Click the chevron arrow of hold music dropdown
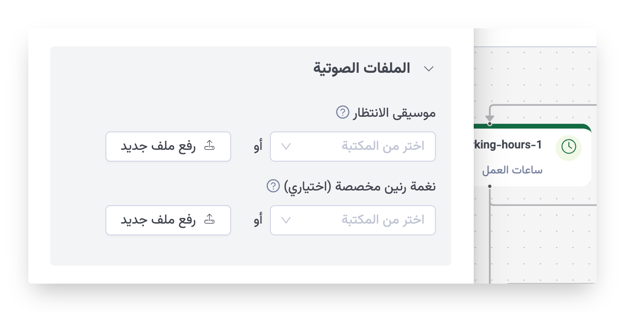This screenshot has height=312, width=625. tap(286, 147)
